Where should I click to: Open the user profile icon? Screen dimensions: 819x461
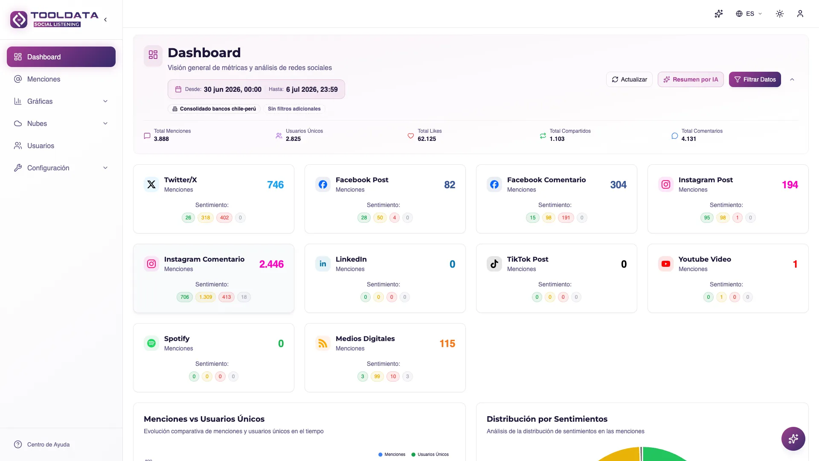click(x=800, y=14)
